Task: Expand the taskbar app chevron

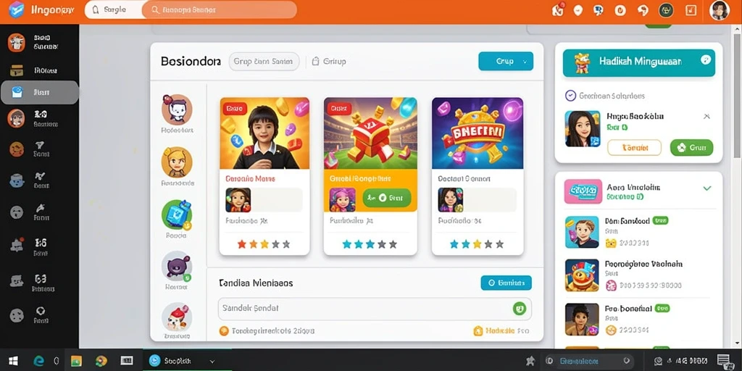Action: point(212,361)
